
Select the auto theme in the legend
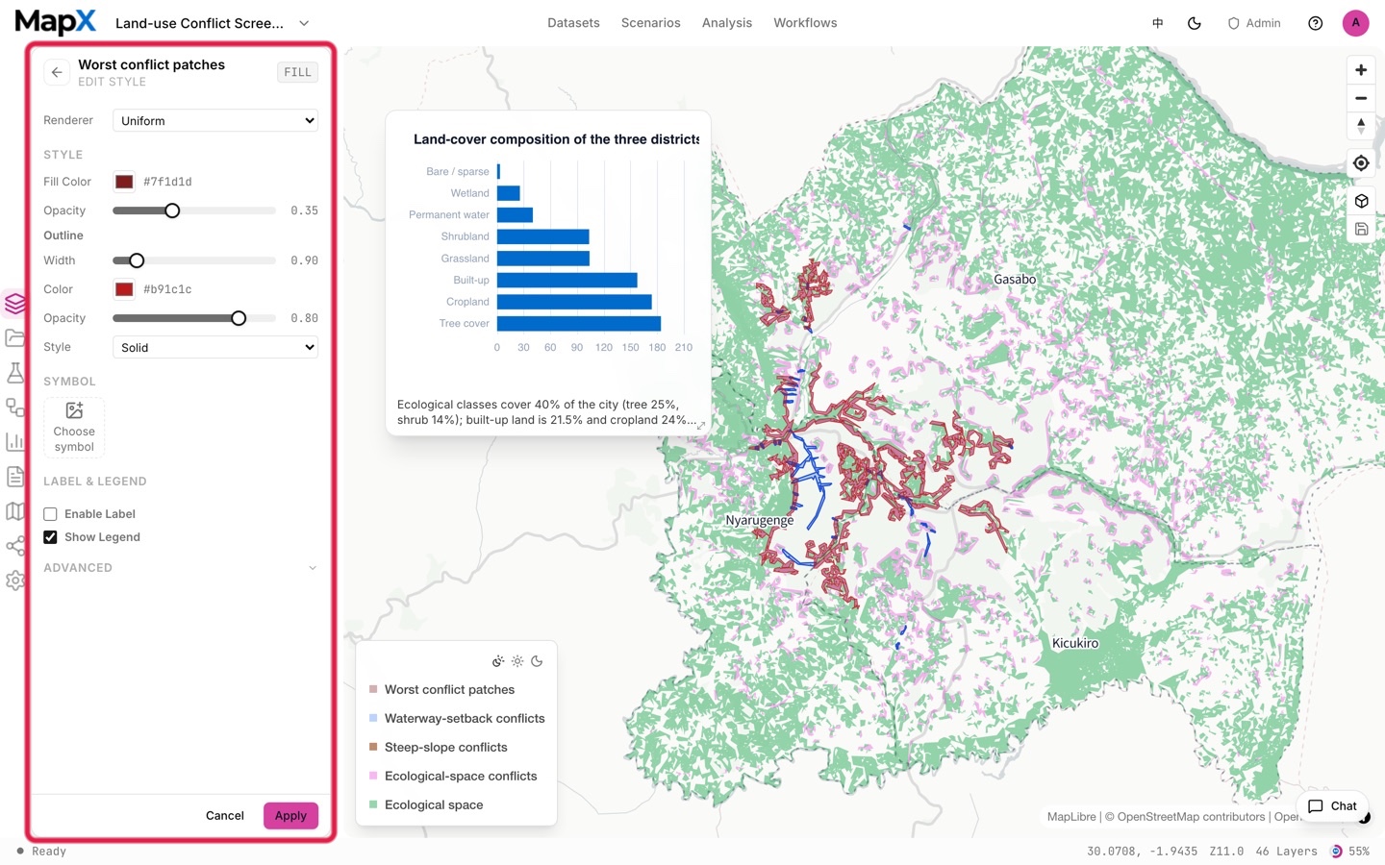click(498, 661)
